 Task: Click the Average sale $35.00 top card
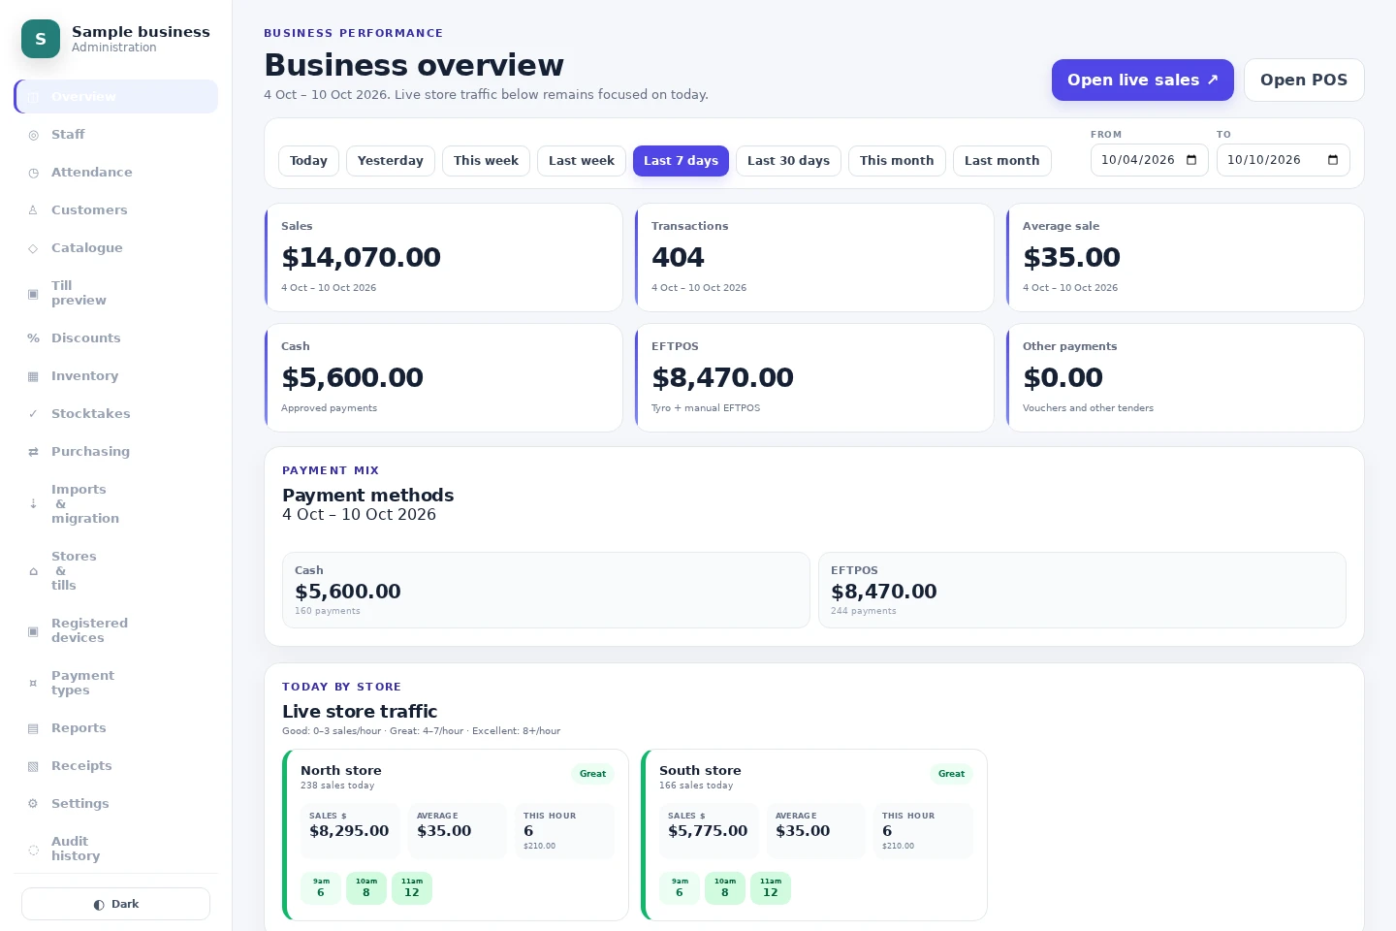click(1185, 257)
